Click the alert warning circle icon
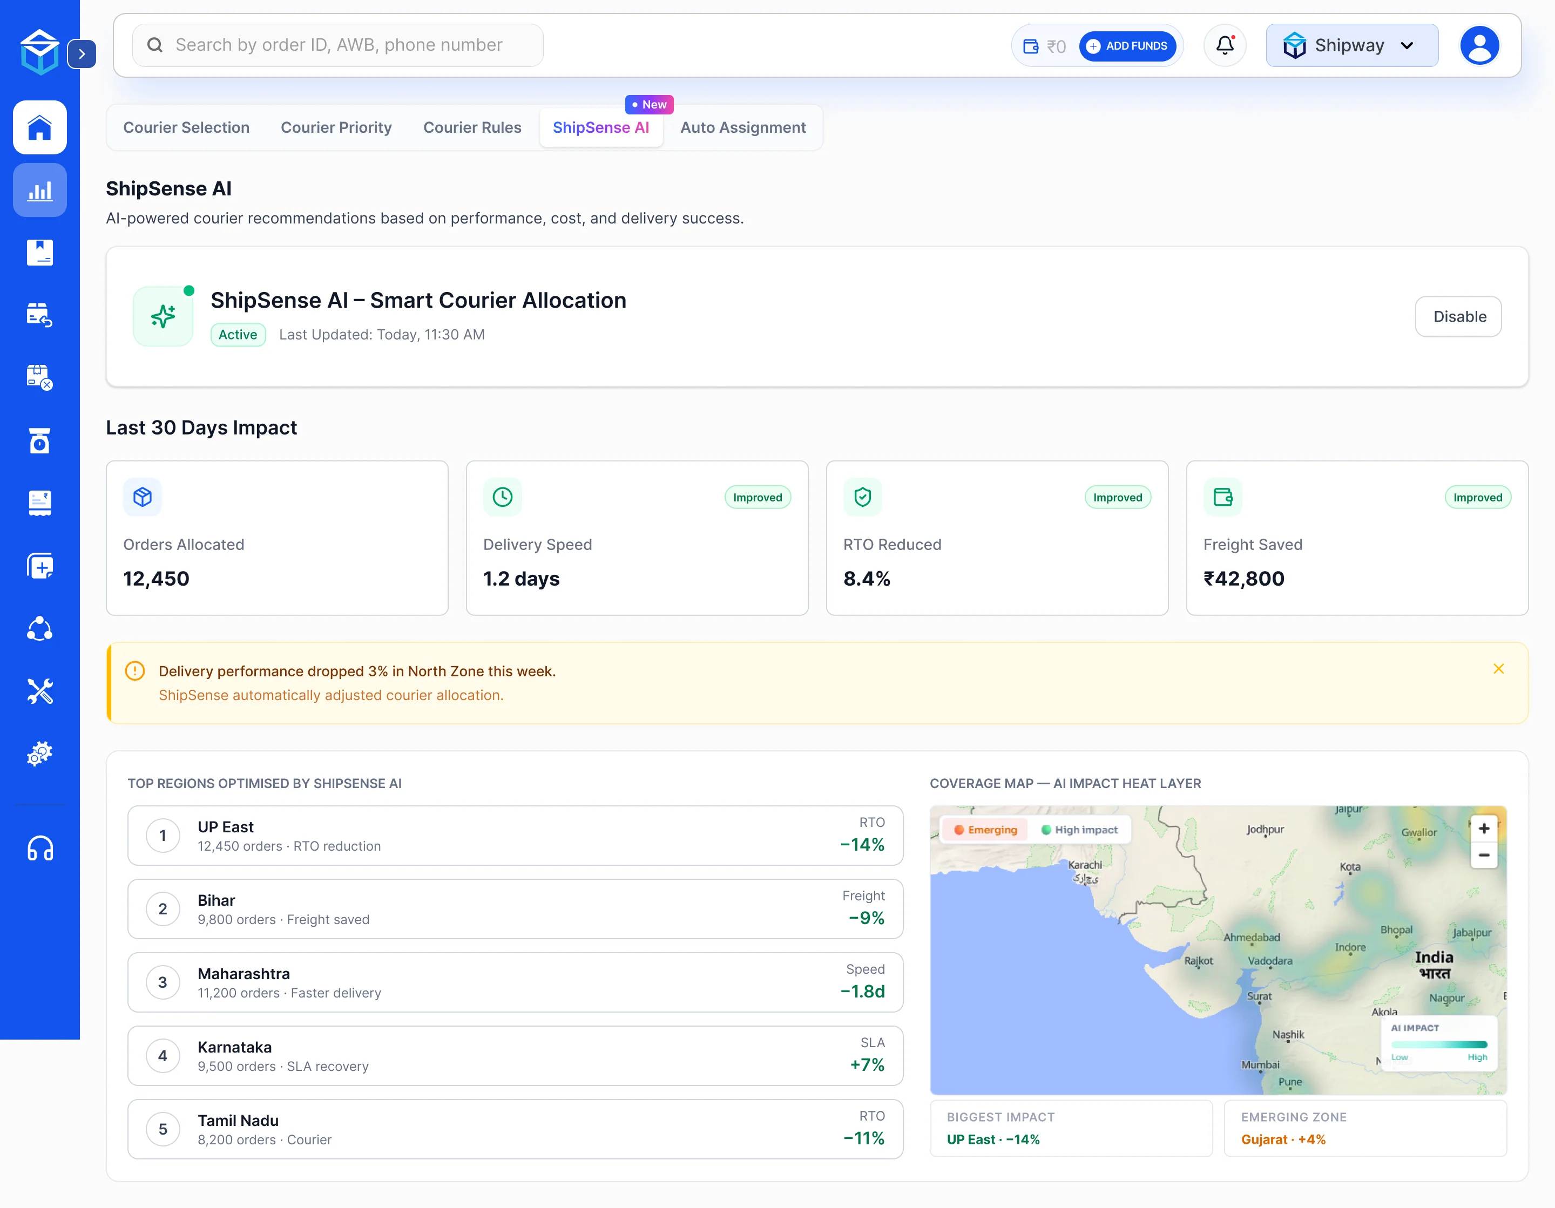Viewport: 1555px width, 1208px height. tap(134, 670)
